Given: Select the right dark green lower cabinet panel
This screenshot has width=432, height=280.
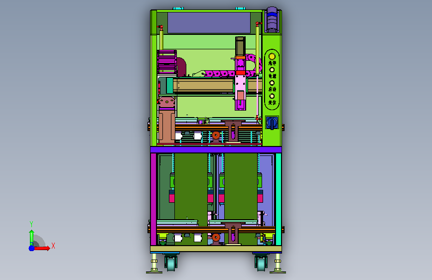Looking at the screenshot, I should pos(241,186).
